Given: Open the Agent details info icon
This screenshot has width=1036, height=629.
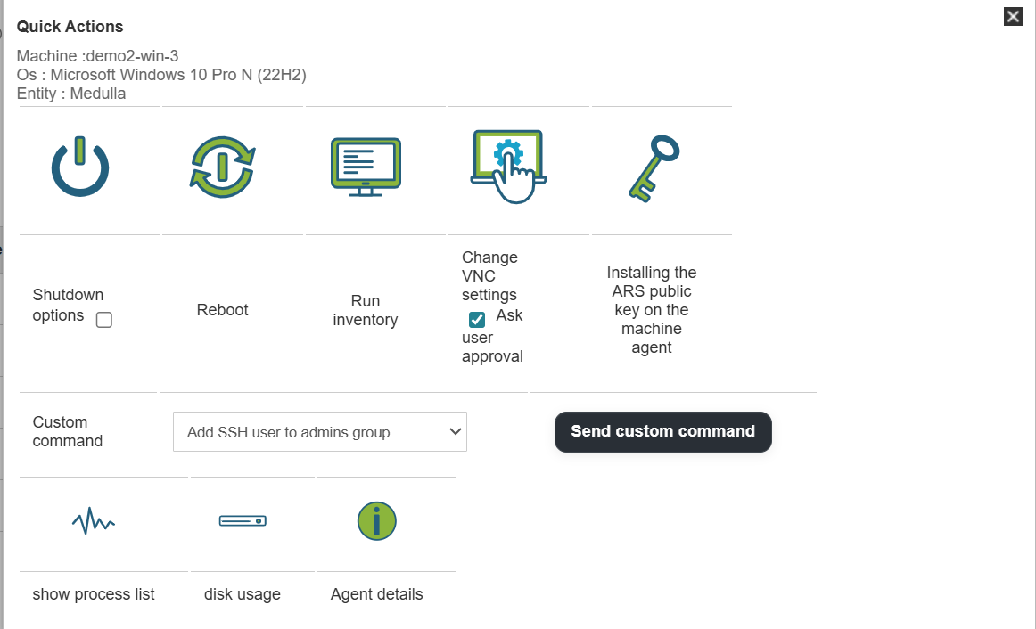Looking at the screenshot, I should pyautogui.click(x=376, y=521).
